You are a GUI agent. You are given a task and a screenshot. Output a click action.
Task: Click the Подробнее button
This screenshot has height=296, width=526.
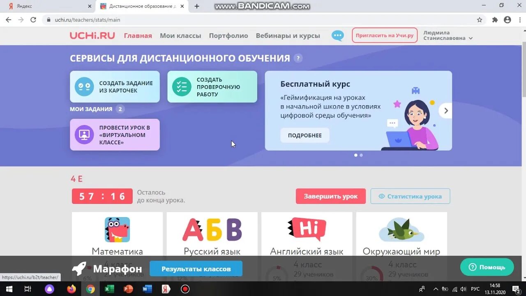[305, 135]
